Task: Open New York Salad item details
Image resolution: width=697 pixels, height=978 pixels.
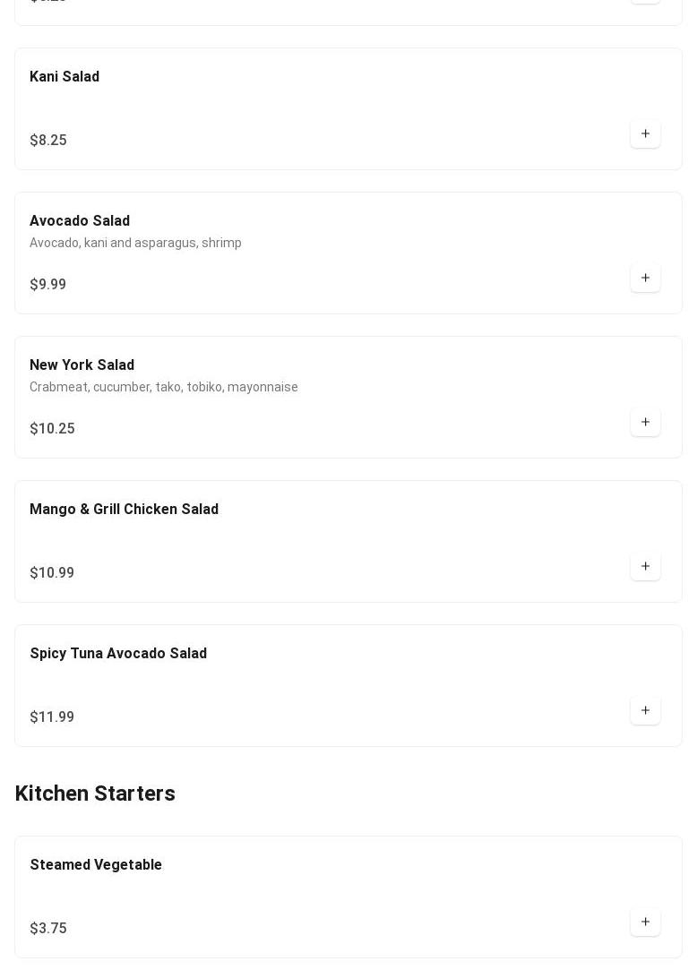Action: (82, 365)
